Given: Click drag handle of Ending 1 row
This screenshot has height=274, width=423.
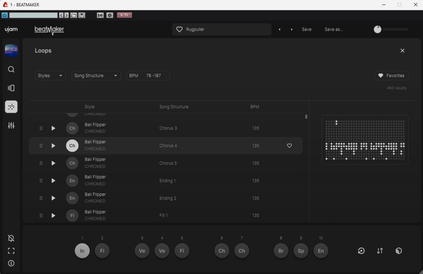Looking at the screenshot, I should (41, 181).
